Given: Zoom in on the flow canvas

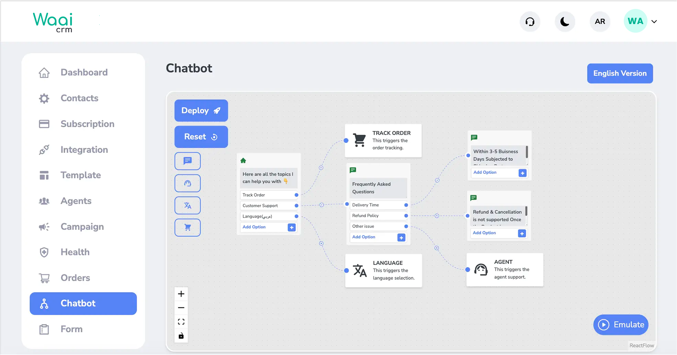Looking at the screenshot, I should click(x=181, y=294).
